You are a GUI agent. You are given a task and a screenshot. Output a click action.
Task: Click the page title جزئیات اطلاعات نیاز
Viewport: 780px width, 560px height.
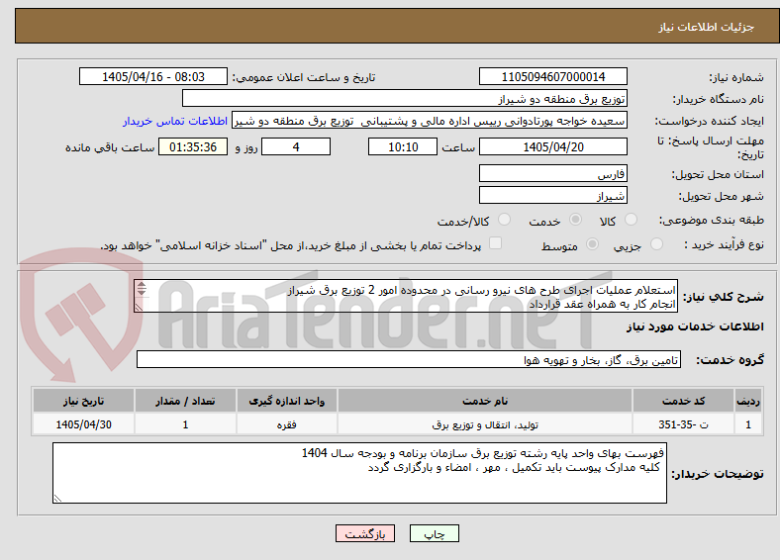[x=707, y=27]
